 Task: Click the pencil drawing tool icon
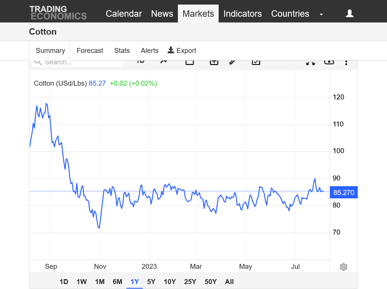click(233, 62)
